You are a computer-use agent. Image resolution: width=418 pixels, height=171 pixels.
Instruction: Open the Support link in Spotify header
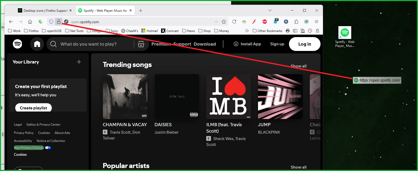[x=182, y=44]
